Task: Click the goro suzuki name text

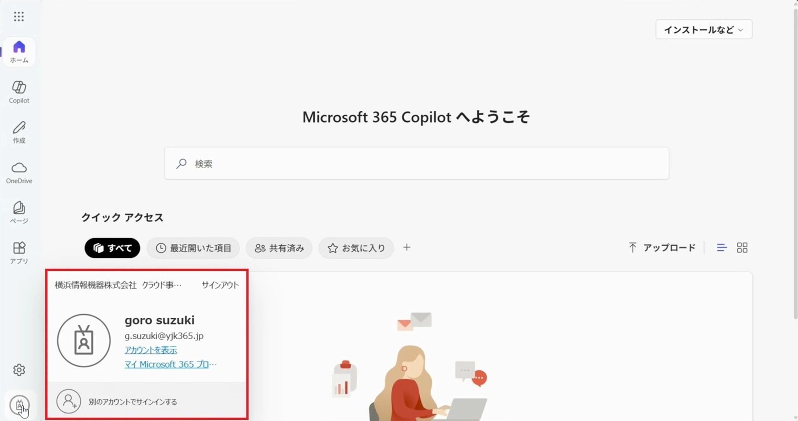Action: 160,320
